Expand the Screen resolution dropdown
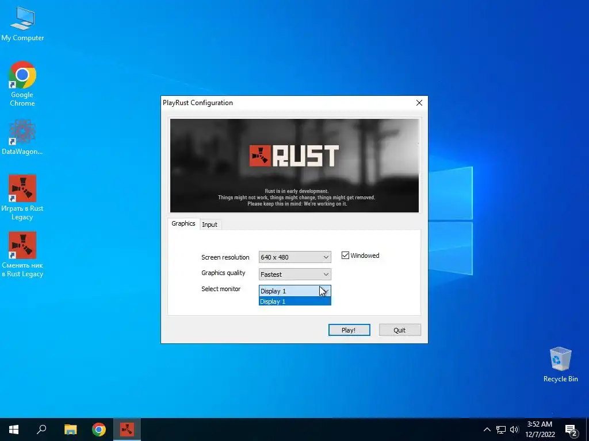Viewport: 589px width, 441px height. coord(295,257)
